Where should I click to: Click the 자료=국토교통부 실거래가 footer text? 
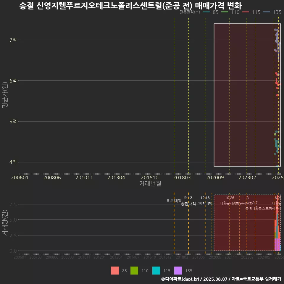tap(256, 279)
